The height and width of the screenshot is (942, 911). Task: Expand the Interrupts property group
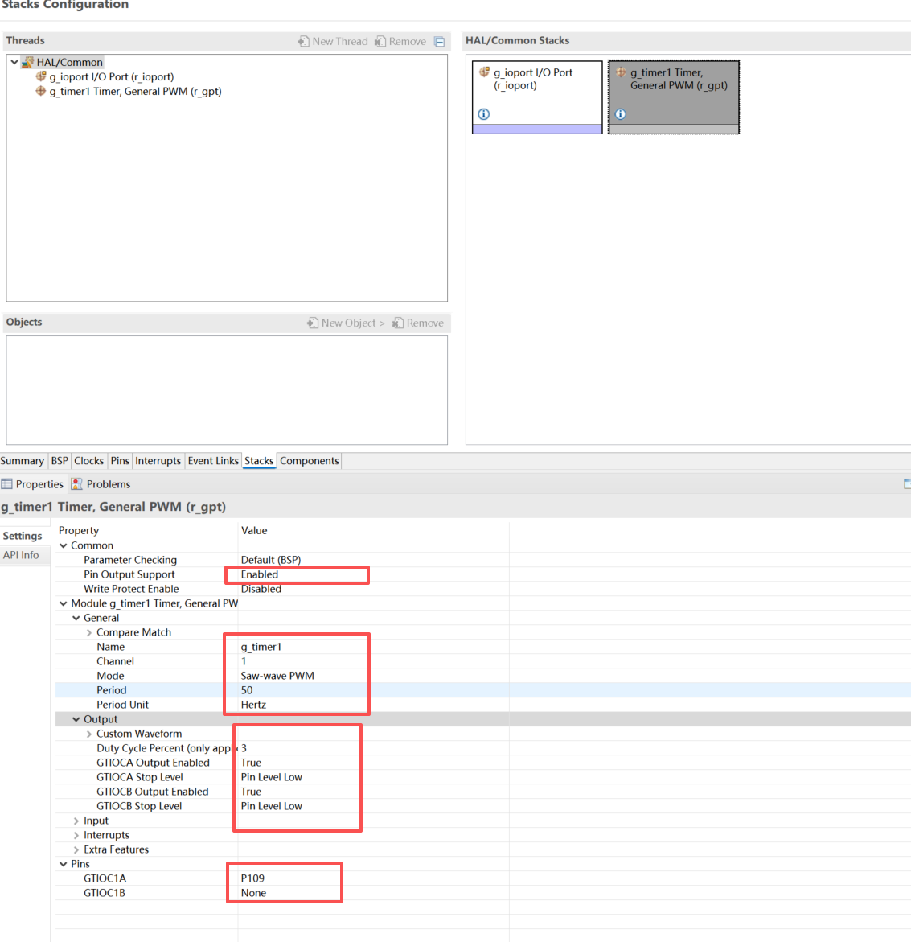pyautogui.click(x=76, y=835)
